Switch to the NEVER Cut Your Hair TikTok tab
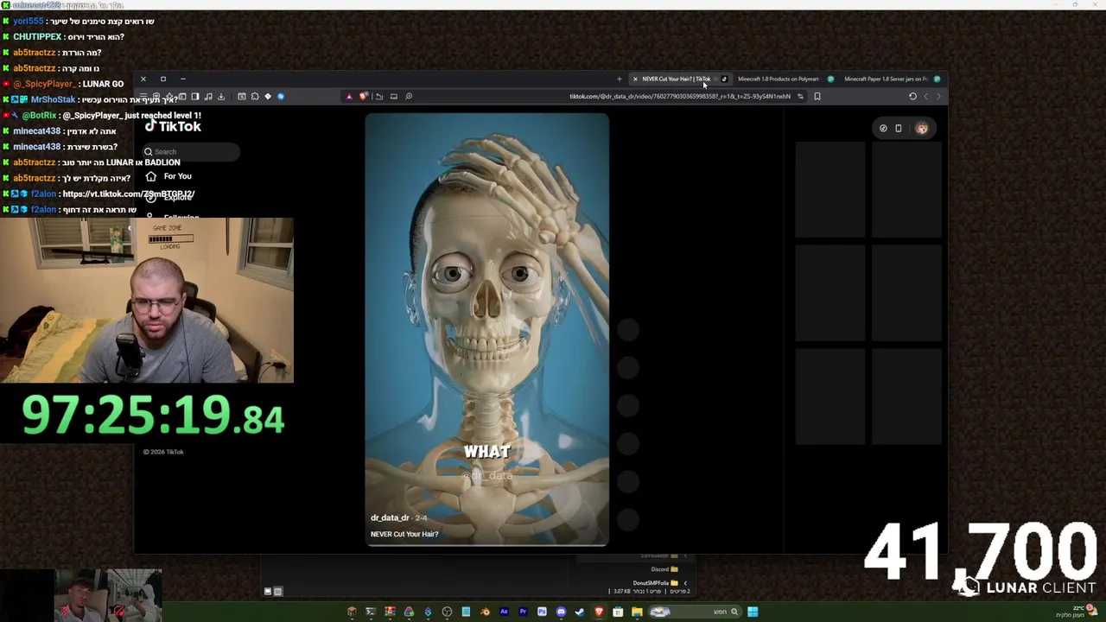 tap(679, 79)
